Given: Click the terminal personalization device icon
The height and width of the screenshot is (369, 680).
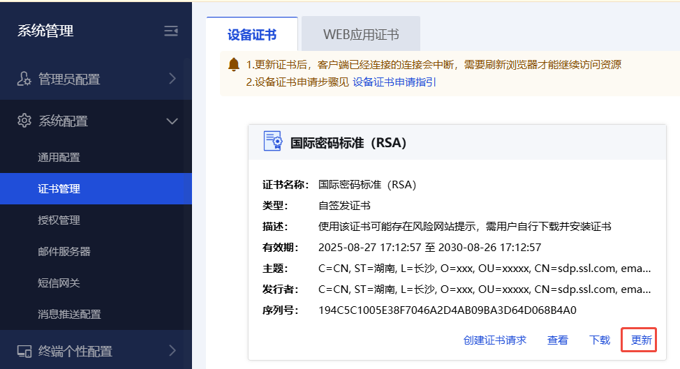Looking at the screenshot, I should [x=24, y=351].
